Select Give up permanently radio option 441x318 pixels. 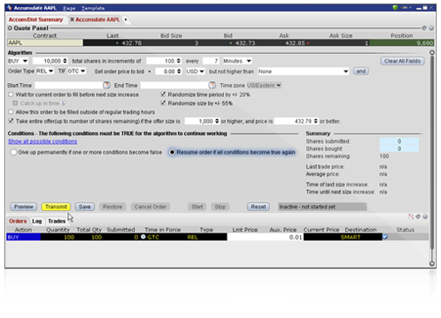(13, 152)
